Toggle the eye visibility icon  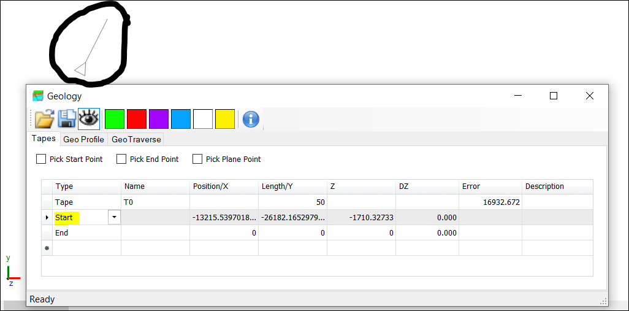(x=89, y=118)
